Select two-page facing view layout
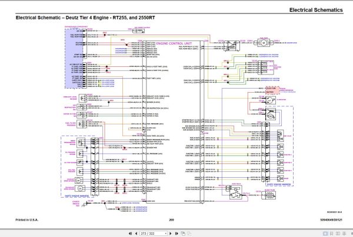Screen dimensions: 353x237 click(338, 233)
